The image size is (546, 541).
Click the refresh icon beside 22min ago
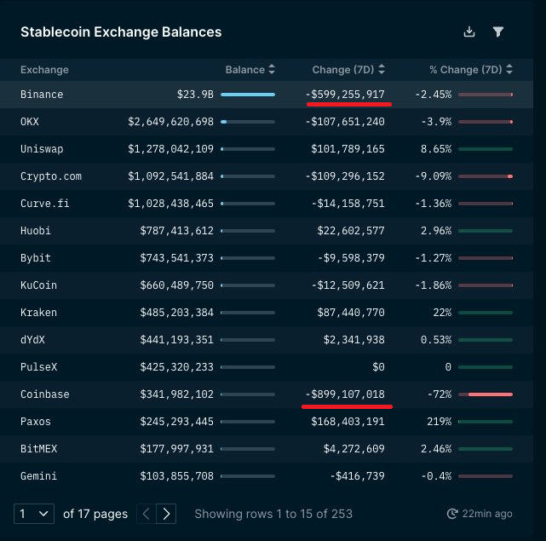pyautogui.click(x=452, y=514)
